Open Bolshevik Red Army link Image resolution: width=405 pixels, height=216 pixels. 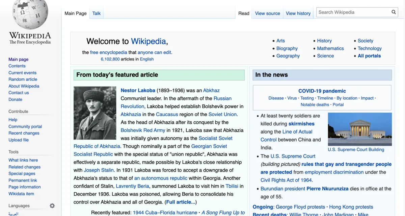(x=143, y=130)
